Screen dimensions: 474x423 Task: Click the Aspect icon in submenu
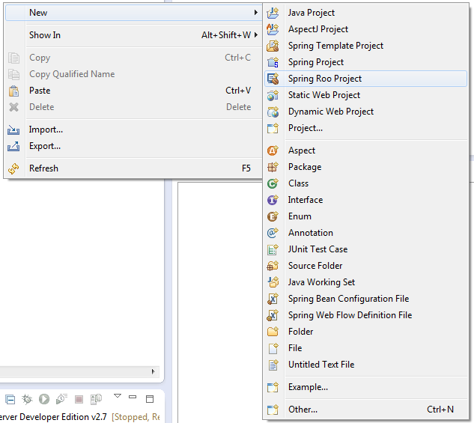pos(273,150)
